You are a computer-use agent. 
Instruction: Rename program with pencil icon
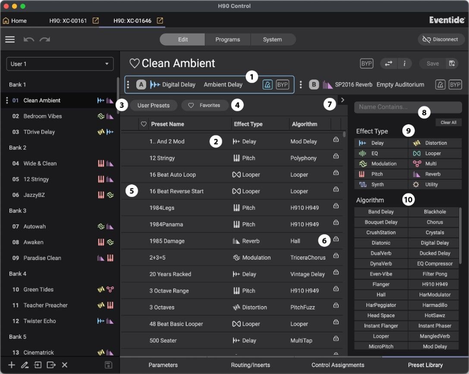coord(25,365)
